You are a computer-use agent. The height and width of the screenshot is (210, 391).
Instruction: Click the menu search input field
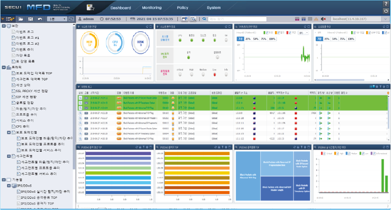coord(237,19)
